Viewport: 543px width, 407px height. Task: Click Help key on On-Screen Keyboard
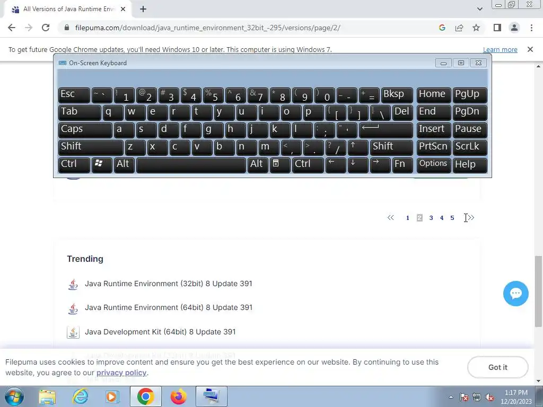470,165
